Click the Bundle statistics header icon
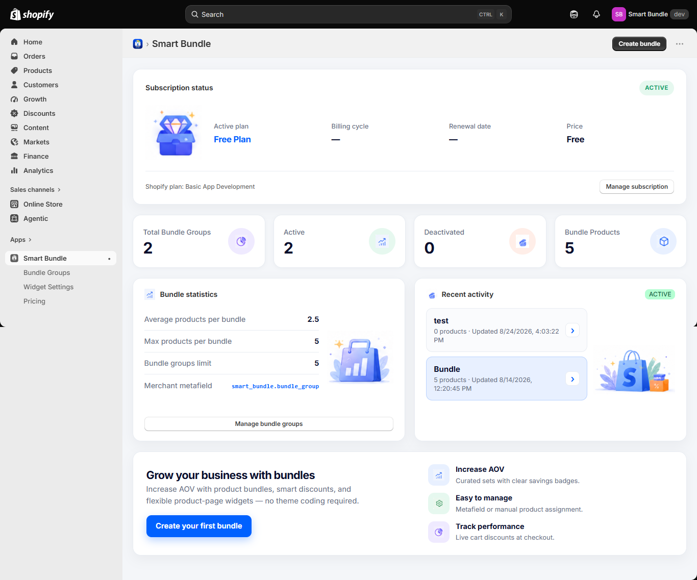 [x=150, y=294]
